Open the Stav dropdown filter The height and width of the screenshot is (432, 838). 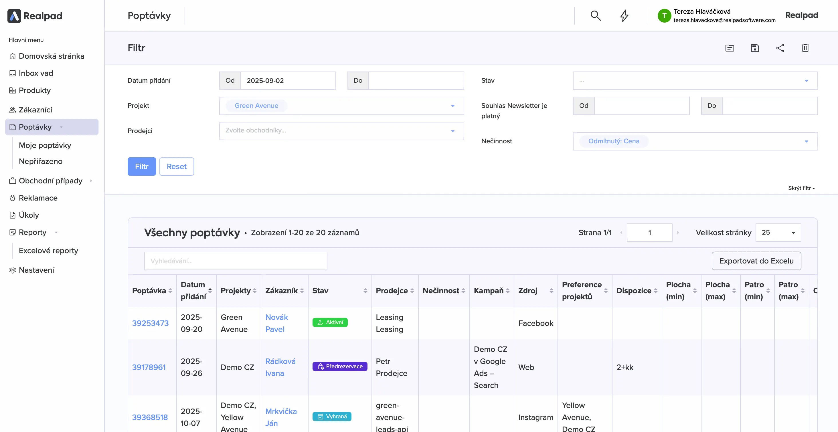point(695,81)
